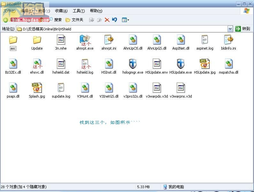Select the aspinet.log file icon
This screenshot has height=192, width=254.
pos(205,40)
